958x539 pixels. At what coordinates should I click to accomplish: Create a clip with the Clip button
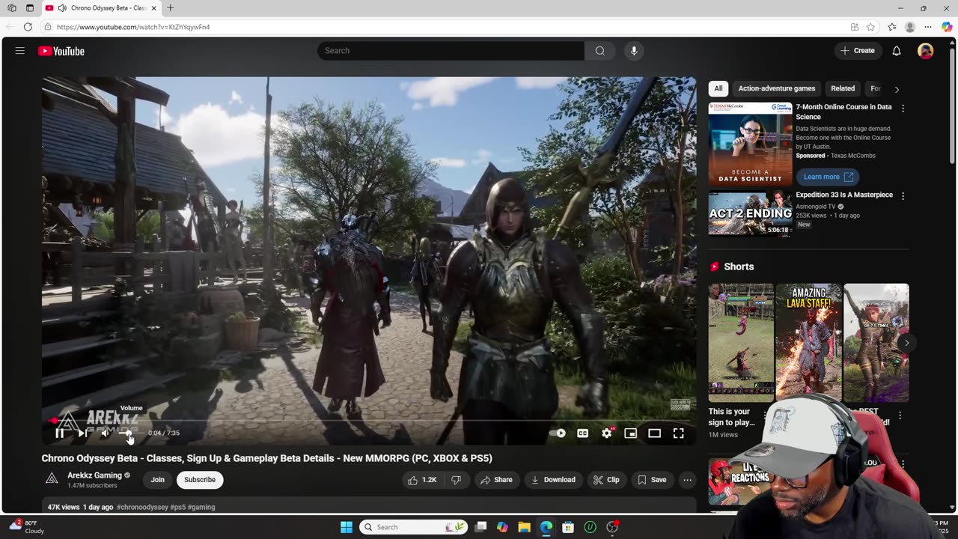point(606,480)
